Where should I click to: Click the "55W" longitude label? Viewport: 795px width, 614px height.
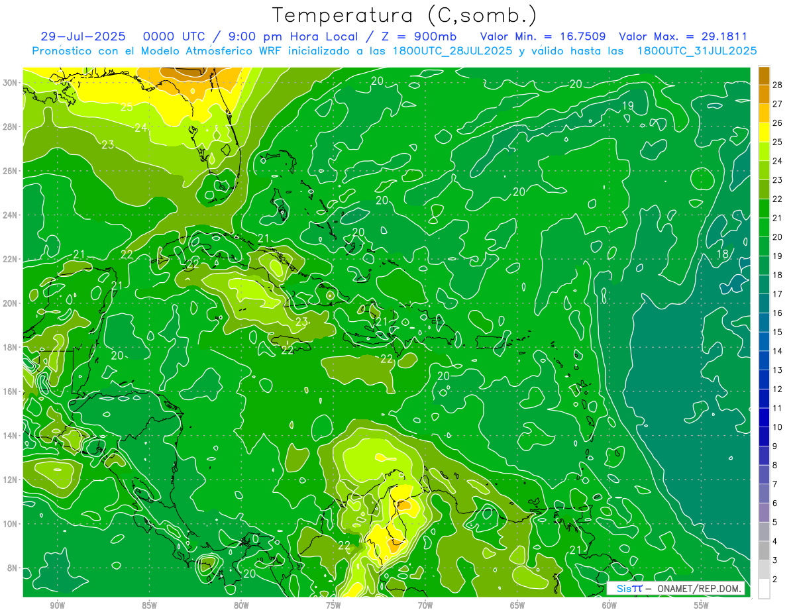(702, 605)
